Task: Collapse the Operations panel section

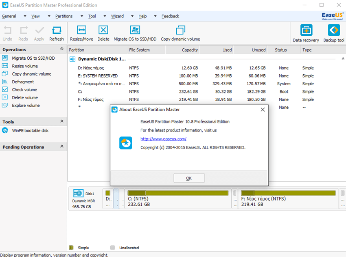Action: [x=62, y=49]
